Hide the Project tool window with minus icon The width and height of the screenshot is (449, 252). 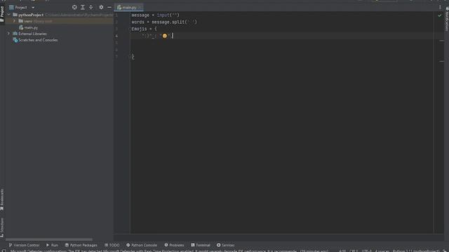109,8
